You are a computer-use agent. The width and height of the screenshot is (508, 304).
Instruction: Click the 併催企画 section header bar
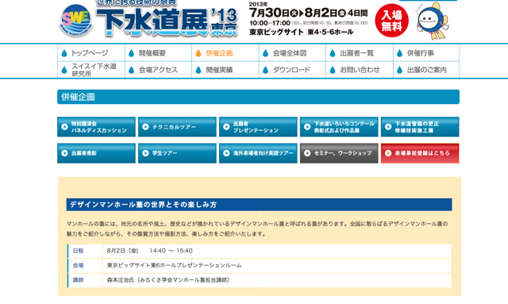(x=258, y=97)
